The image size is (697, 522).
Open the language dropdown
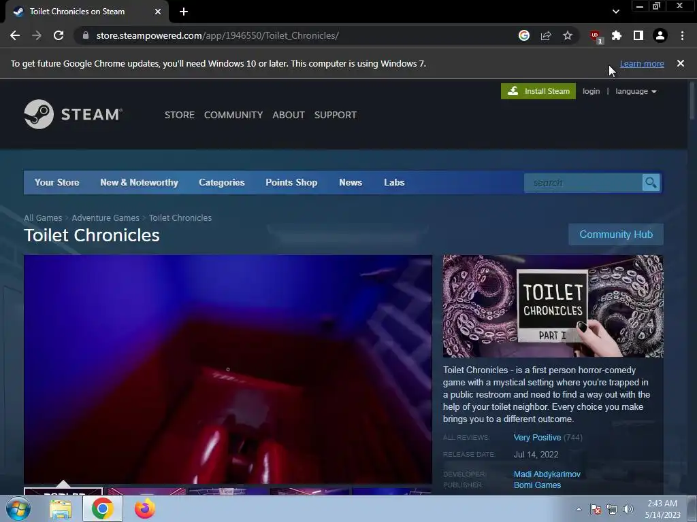pyautogui.click(x=636, y=92)
